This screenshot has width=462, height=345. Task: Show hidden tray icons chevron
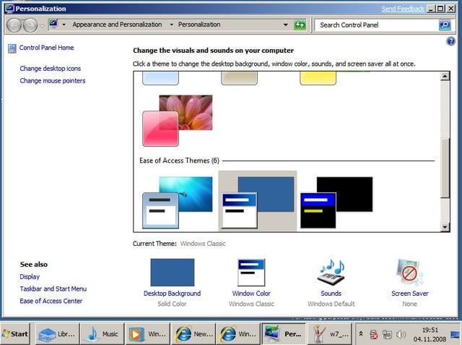[361, 334]
